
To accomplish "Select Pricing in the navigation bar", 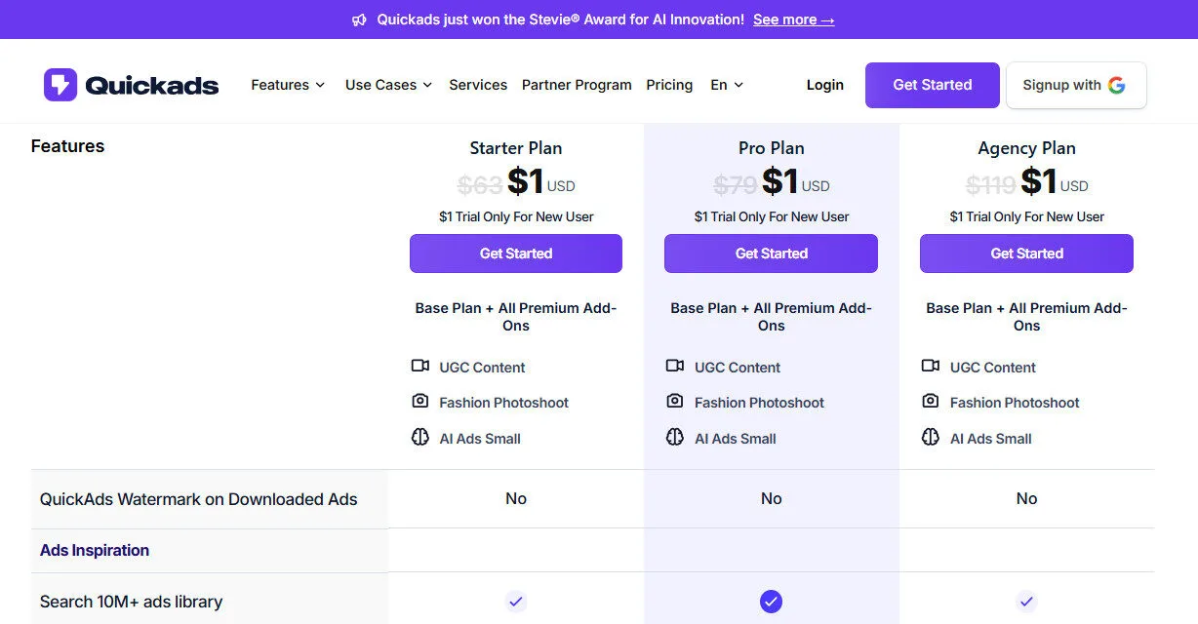I will [669, 85].
